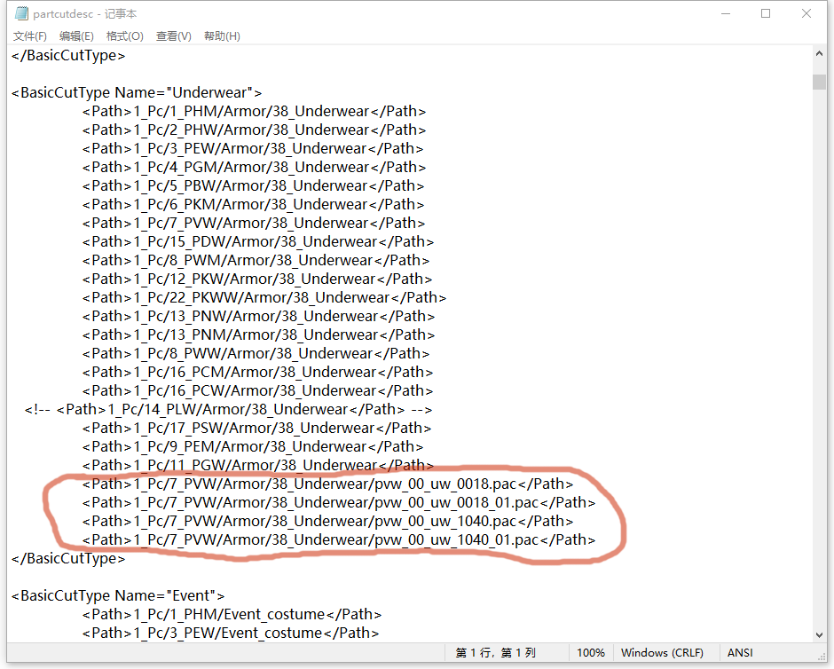Minimize the Notepad window
Screen dimensions: 834x669
[724, 14]
